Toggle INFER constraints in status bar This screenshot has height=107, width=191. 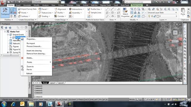(x=36, y=100)
